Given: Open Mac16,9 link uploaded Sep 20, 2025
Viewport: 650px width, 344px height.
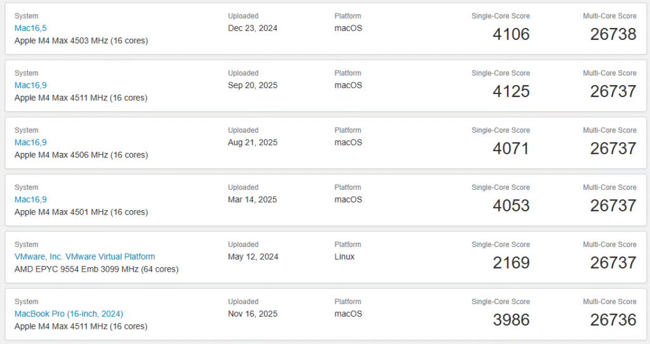Looking at the screenshot, I should 30,85.
